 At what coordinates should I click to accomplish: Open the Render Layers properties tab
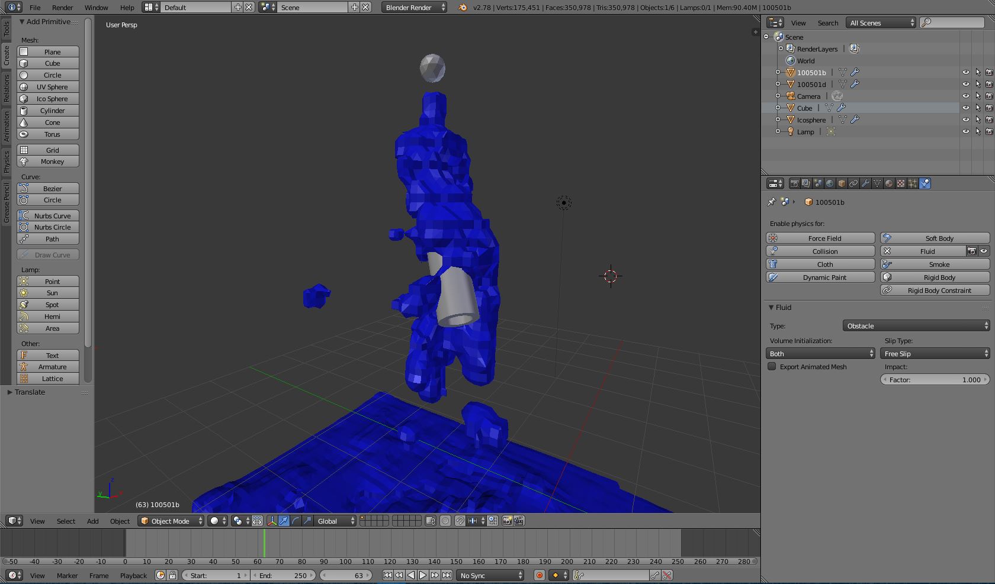coord(806,183)
